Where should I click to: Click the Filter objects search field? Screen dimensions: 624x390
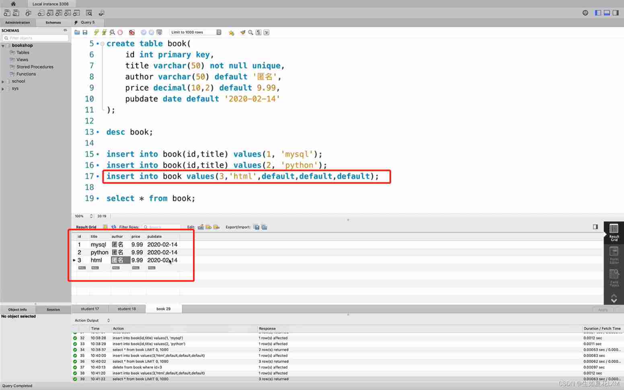tap(35, 38)
